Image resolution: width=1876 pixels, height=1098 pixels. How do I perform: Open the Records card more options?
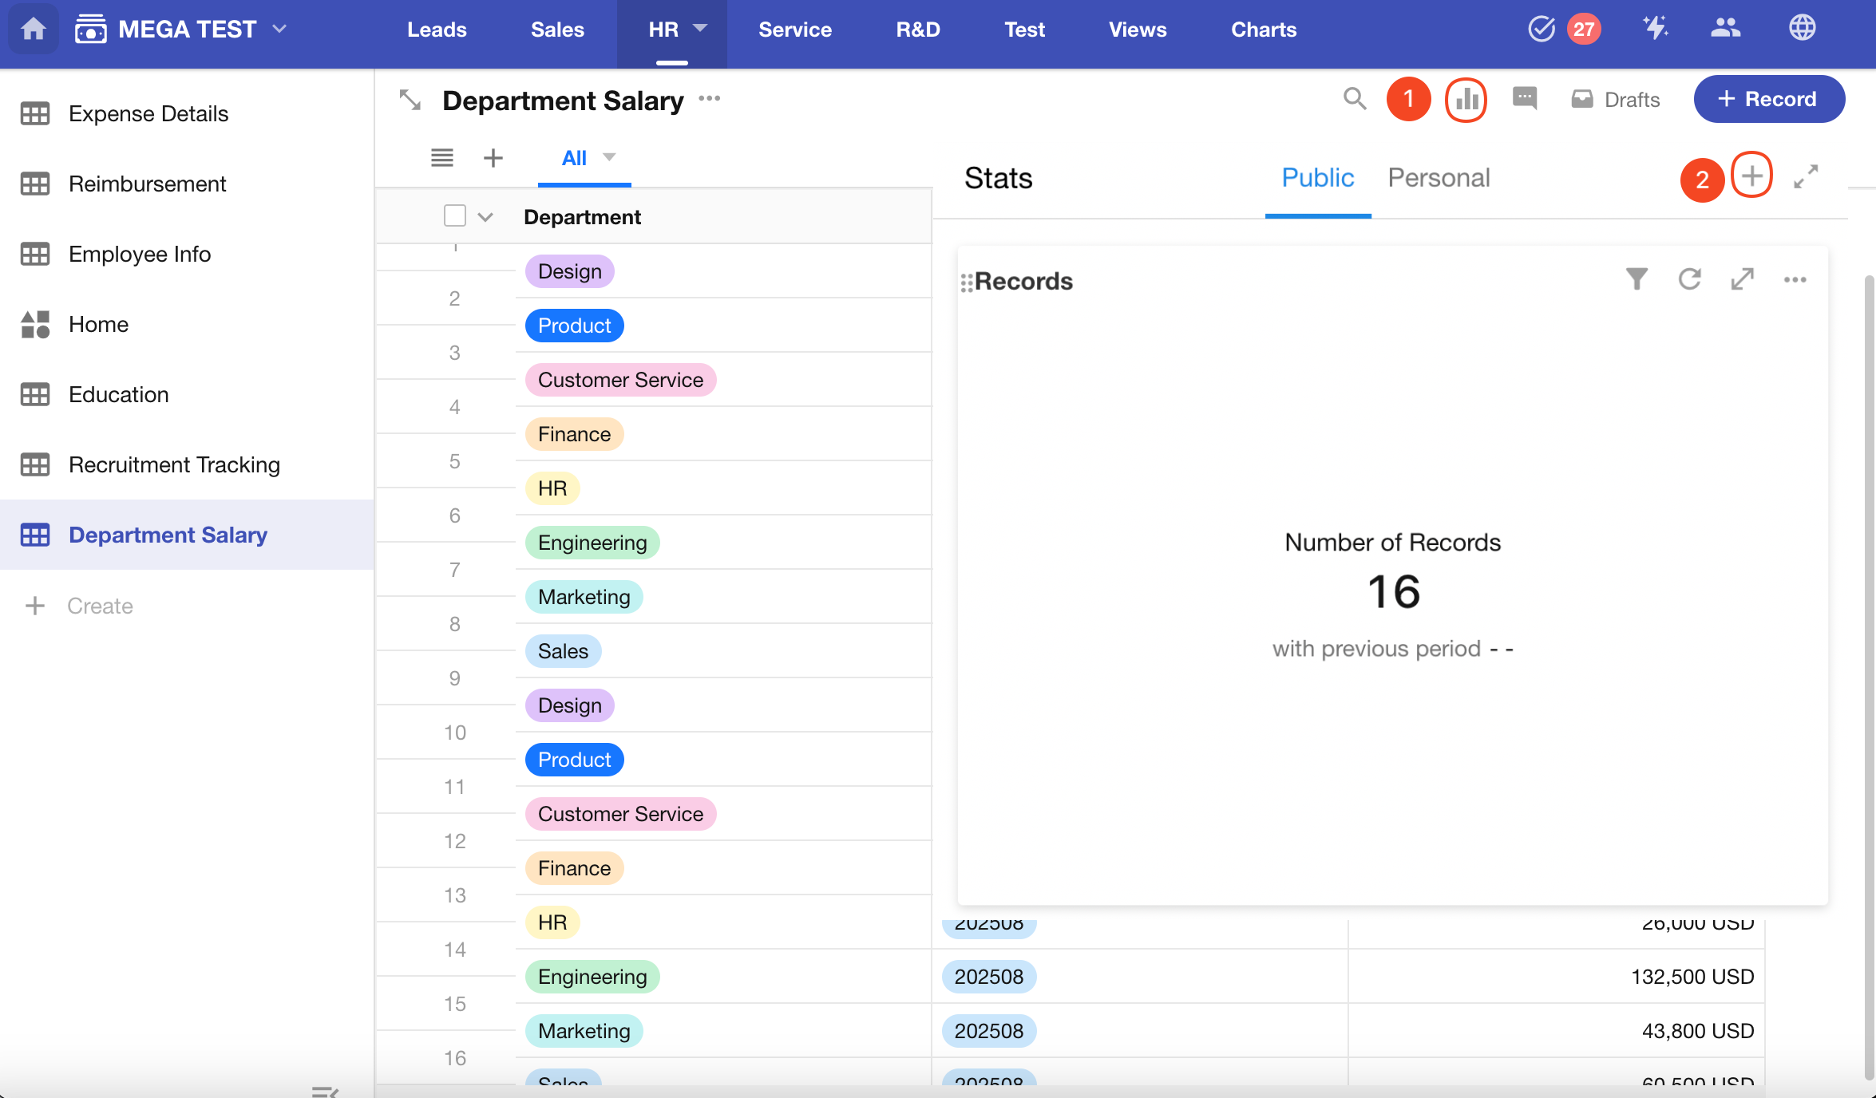[x=1795, y=279]
